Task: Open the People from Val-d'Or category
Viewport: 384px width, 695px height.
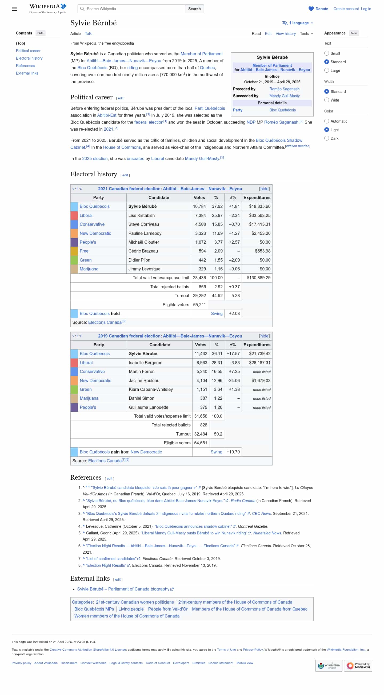Action: tap(168, 609)
